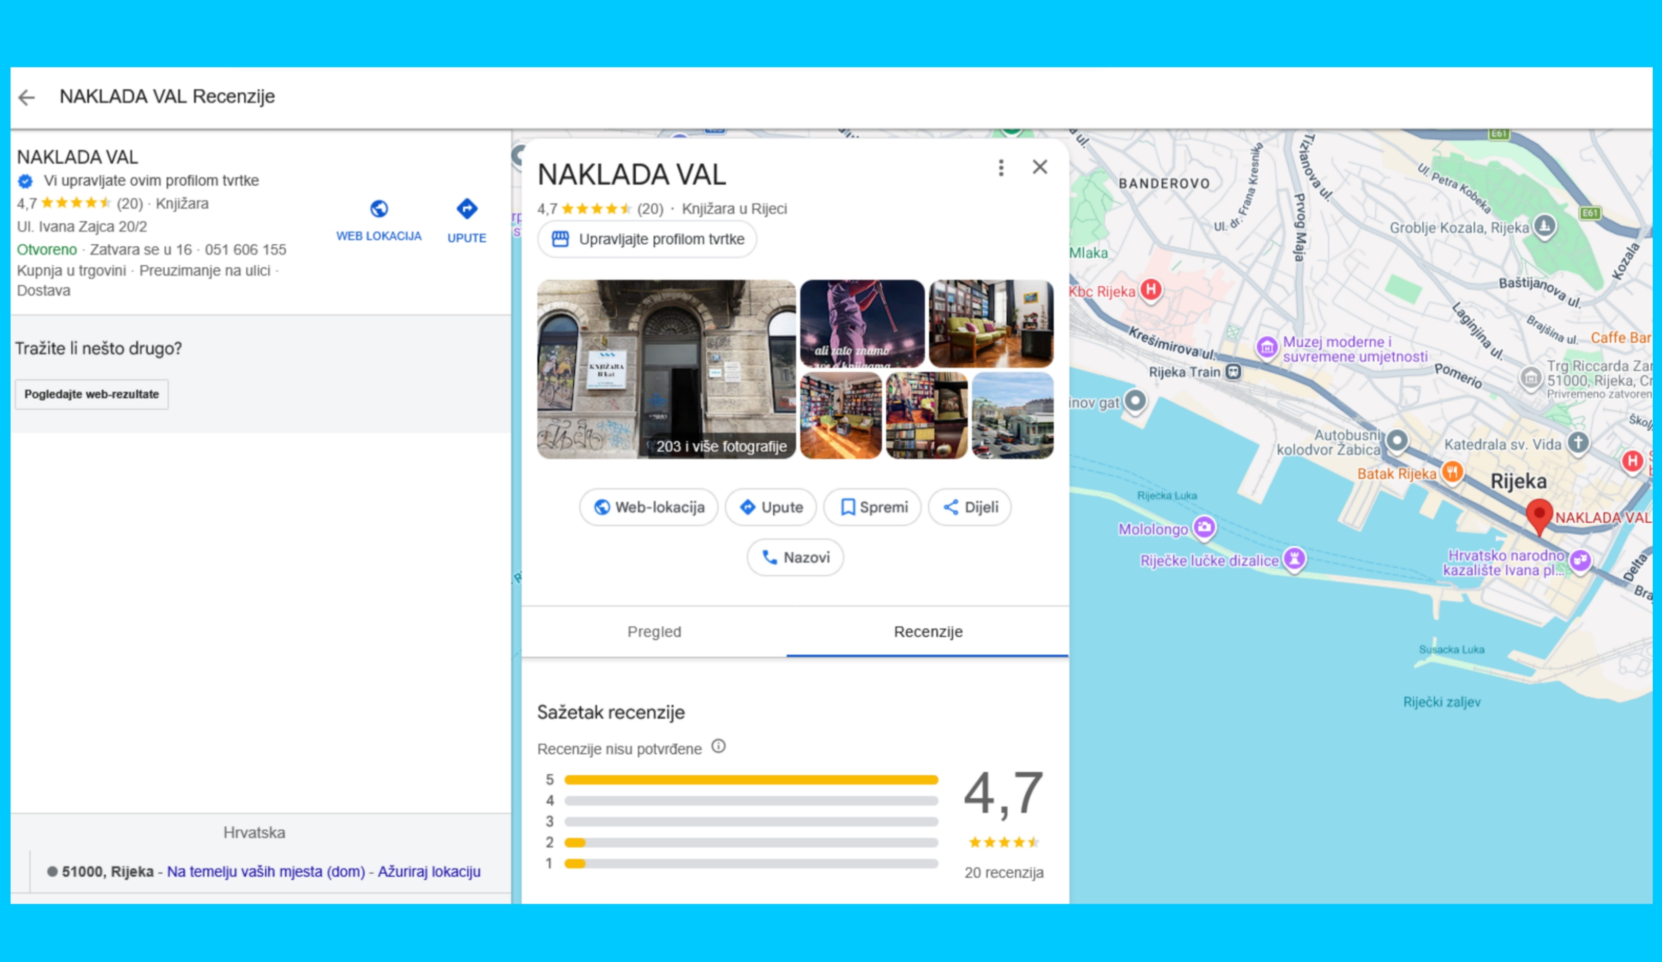Click the 'Tražite li nešto drugo?' text
Image resolution: width=1662 pixels, height=962 pixels.
[99, 349]
